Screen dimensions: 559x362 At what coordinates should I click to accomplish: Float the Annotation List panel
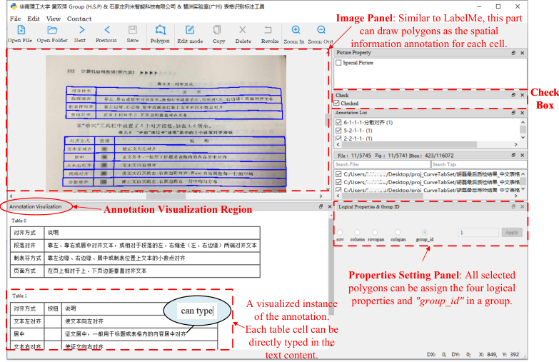click(513, 113)
